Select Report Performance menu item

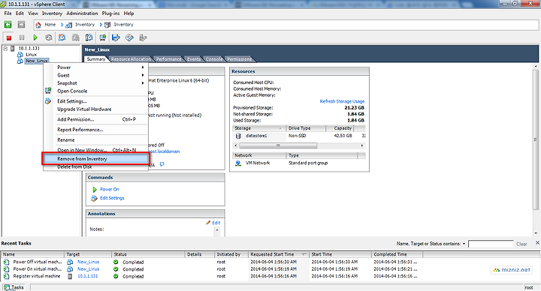(95, 130)
